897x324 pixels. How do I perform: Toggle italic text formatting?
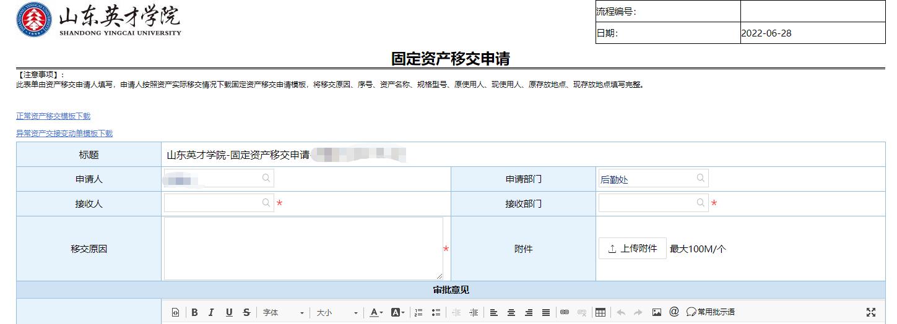211,313
